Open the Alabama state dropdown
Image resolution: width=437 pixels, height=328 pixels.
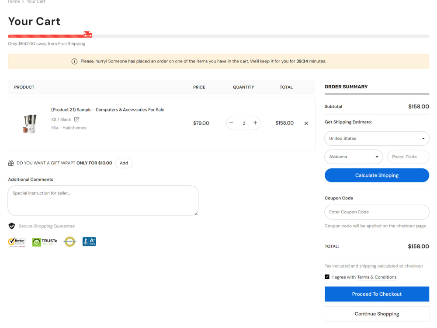click(354, 157)
